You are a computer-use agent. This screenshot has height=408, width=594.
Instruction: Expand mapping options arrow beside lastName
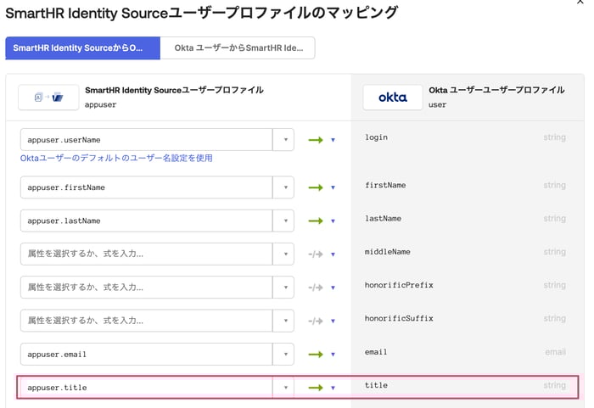point(333,221)
